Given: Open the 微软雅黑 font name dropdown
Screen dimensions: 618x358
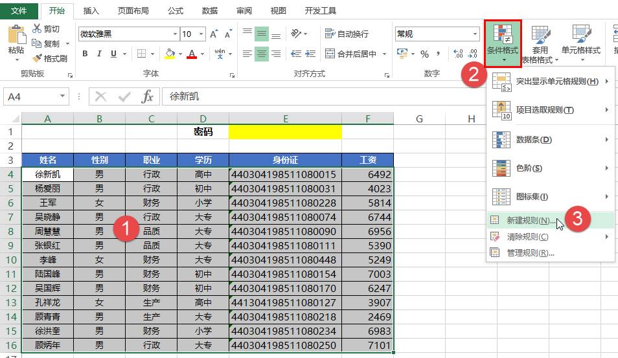Looking at the screenshot, I should point(175,34).
